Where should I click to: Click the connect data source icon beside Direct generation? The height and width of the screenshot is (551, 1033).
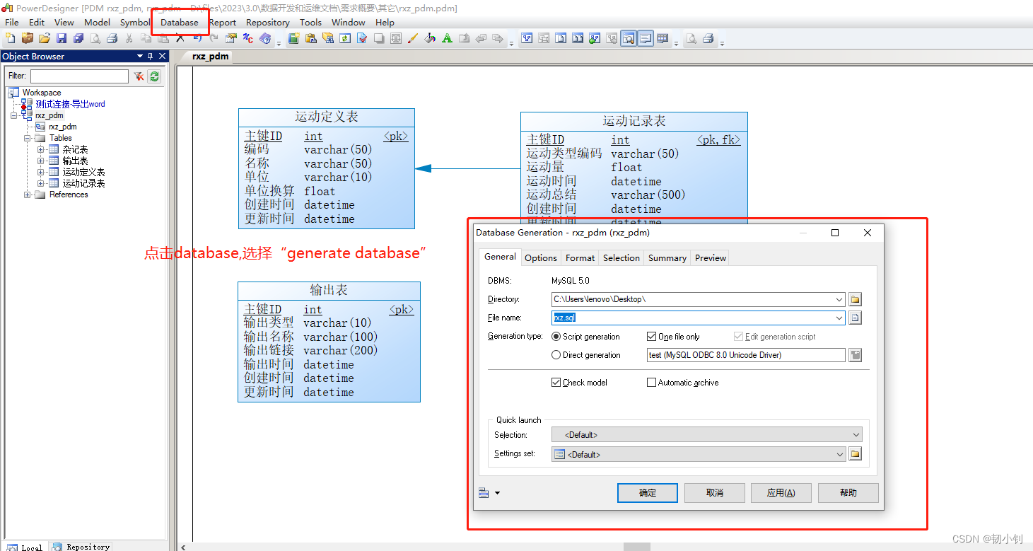[x=855, y=355]
